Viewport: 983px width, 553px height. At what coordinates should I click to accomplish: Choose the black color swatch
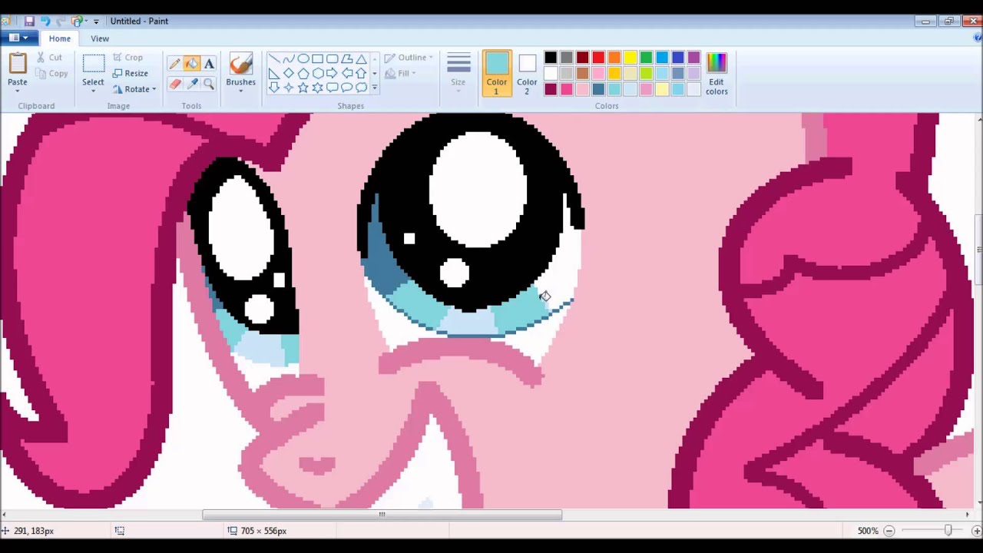[551, 58]
